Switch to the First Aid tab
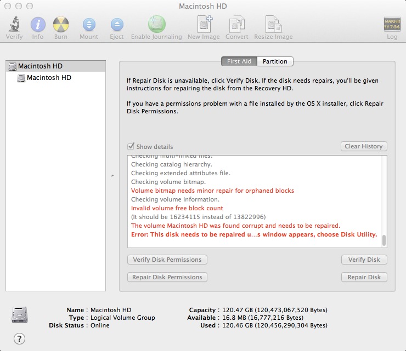 click(x=239, y=61)
